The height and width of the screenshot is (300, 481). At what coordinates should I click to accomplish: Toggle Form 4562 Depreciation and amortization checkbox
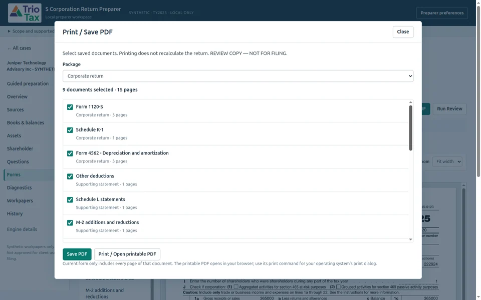(x=70, y=153)
